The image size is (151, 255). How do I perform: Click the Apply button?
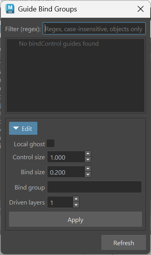(x=75, y=219)
